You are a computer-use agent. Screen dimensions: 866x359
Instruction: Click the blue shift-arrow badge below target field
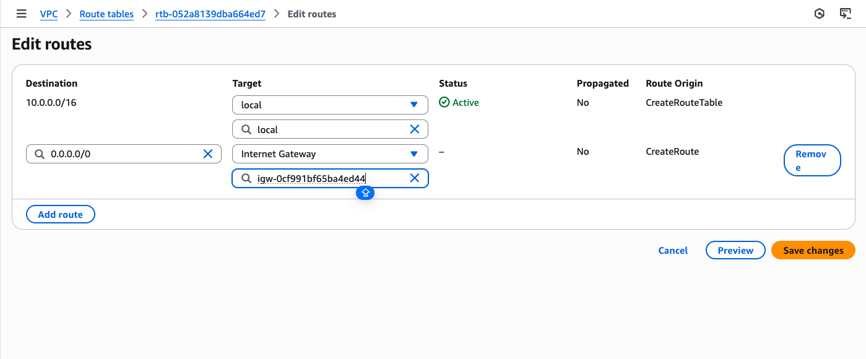tap(365, 193)
